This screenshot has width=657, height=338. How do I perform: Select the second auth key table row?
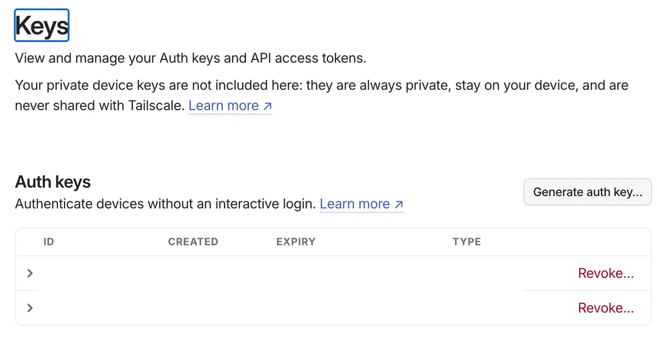333,308
